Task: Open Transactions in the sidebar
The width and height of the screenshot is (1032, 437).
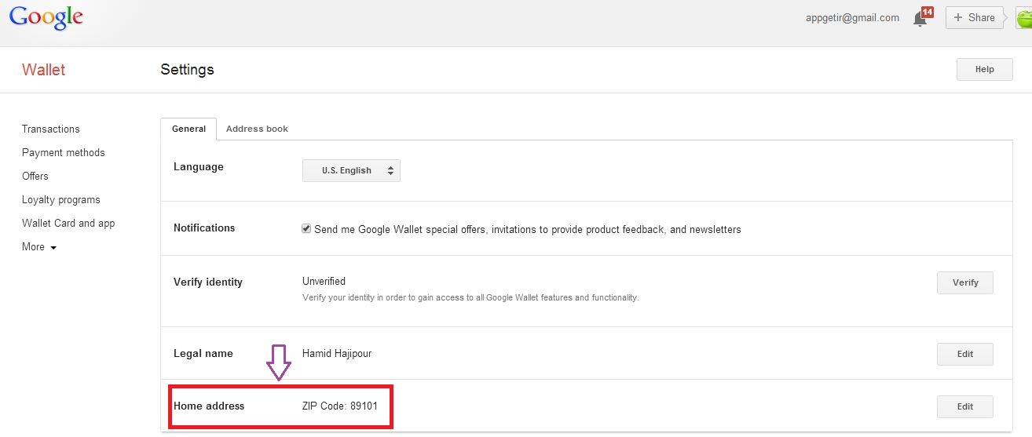Action: [x=51, y=129]
